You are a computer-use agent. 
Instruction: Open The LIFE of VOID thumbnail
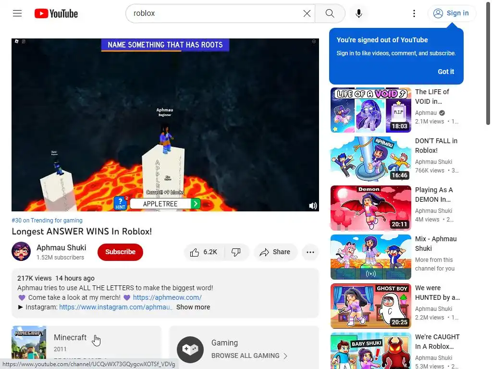370,110
